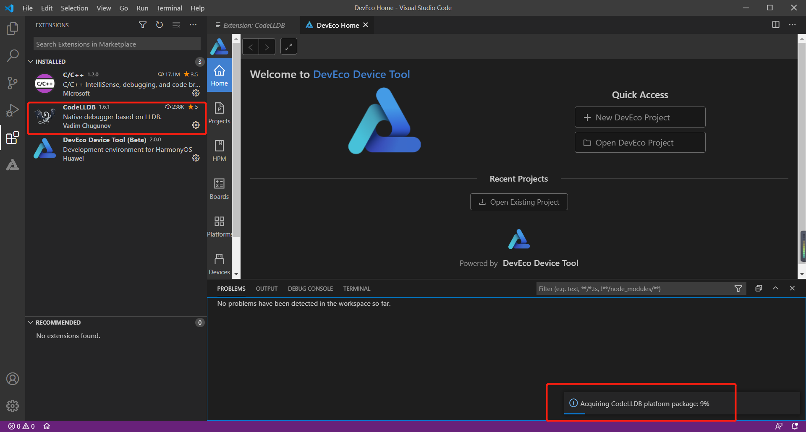This screenshot has height=432, width=806.
Task: Open Boards in DevEco sidebar
Action: (219, 189)
